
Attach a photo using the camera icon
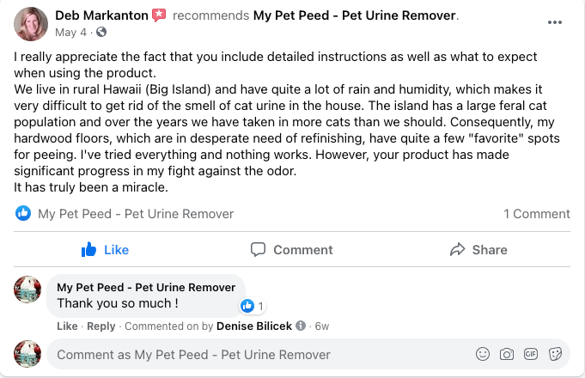pos(507,354)
